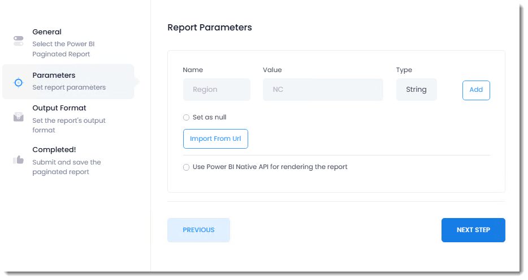Click the Import From Url button

(215, 139)
